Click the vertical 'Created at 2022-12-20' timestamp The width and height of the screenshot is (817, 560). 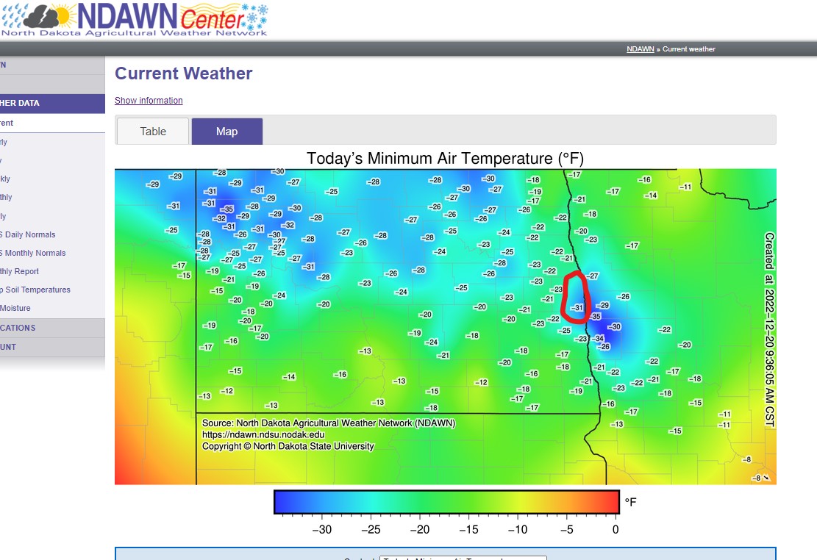pyautogui.click(x=770, y=330)
